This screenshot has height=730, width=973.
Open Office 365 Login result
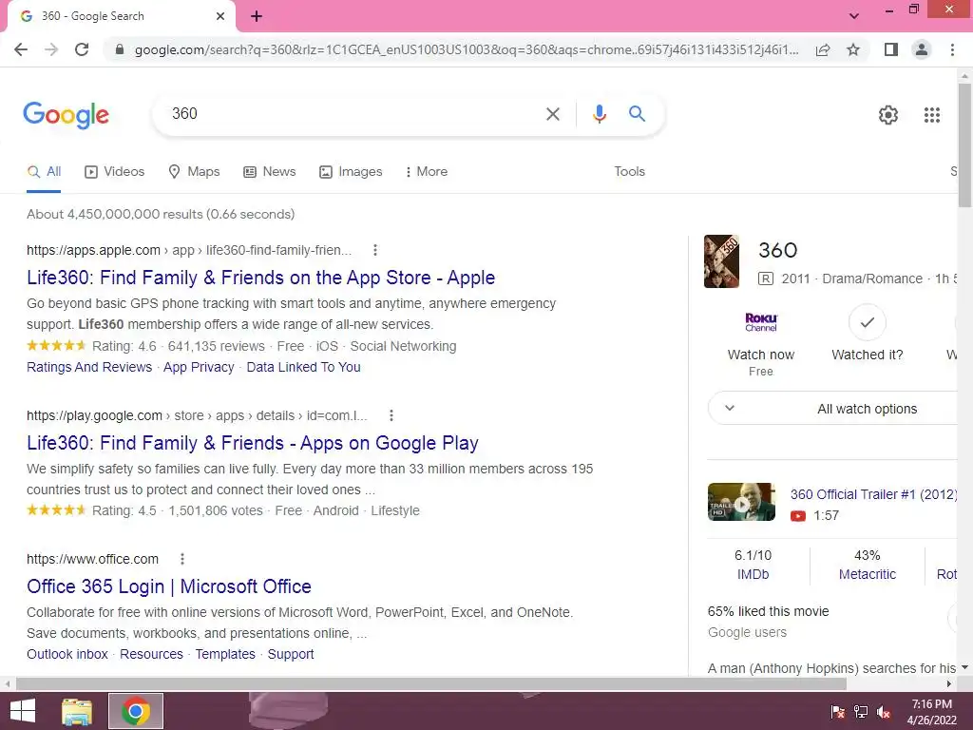point(169,586)
